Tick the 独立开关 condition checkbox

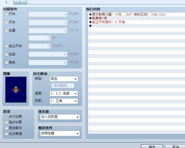(6, 46)
